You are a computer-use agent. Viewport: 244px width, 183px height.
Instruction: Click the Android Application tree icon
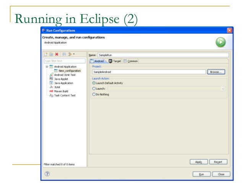(x=51, y=66)
